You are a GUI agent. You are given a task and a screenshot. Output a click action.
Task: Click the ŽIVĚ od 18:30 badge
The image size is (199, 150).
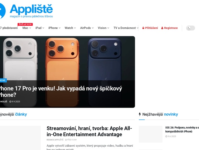click(25, 24)
